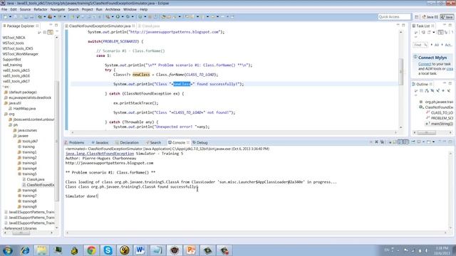The image size is (456, 256).
Task: Click Remove All Terminated Launches console icon
Action: pos(382,142)
